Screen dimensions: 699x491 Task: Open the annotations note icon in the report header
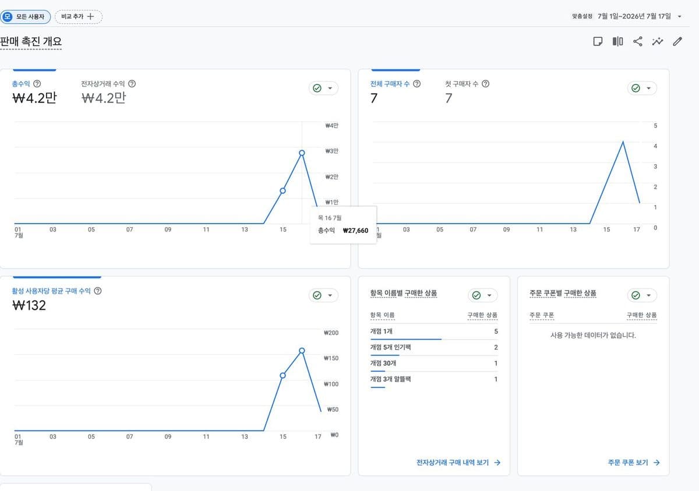pos(598,41)
